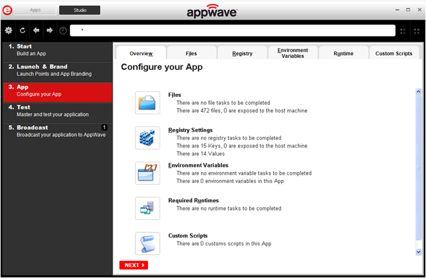Viewport: 426px width, 278px height.
Task: Click the Files heading link
Action: [174, 95]
